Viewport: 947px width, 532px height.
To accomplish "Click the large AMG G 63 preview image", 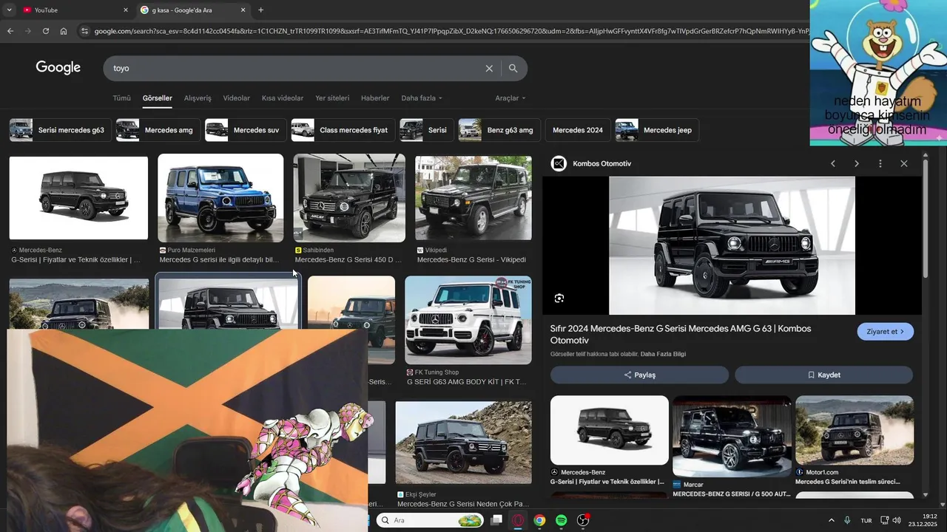I will pos(732,245).
